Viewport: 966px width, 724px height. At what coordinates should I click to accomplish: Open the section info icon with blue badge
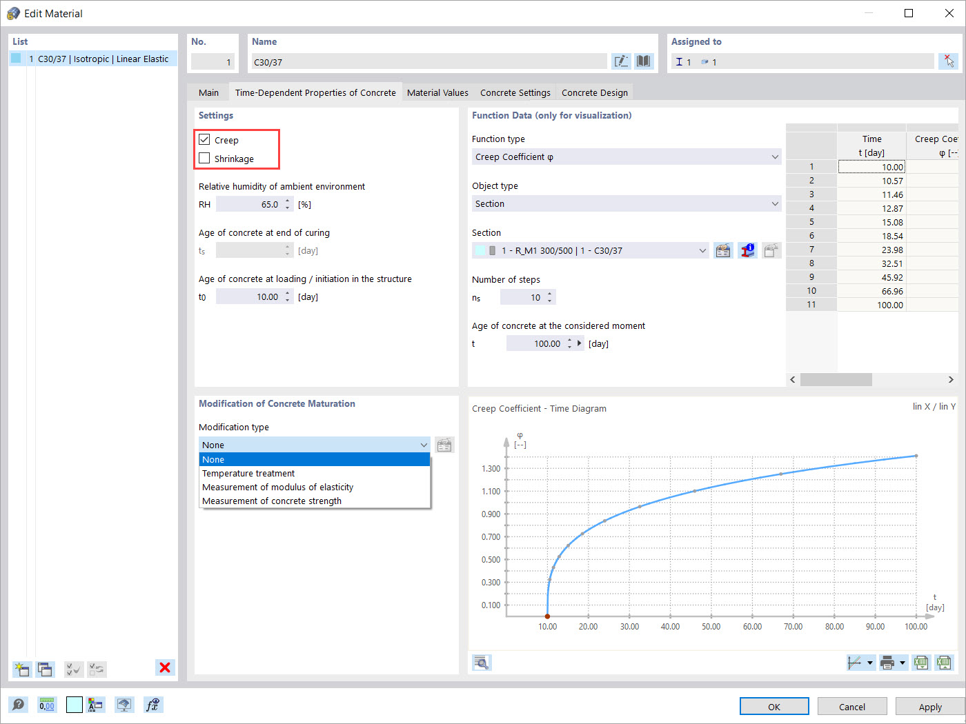pyautogui.click(x=747, y=250)
